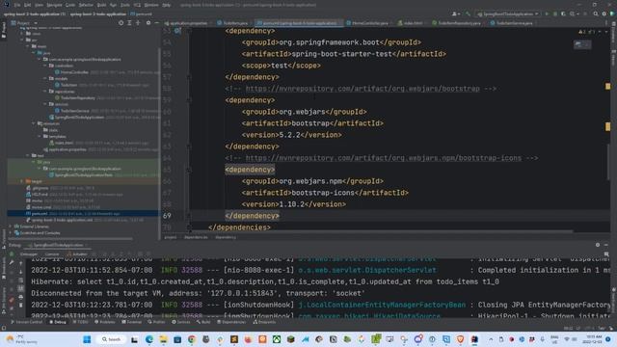The width and height of the screenshot is (617, 347).
Task: Open the File menu
Action: click(x=17, y=5)
